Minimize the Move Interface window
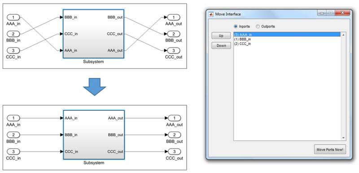This screenshot has height=173, width=359. pos(322,13)
